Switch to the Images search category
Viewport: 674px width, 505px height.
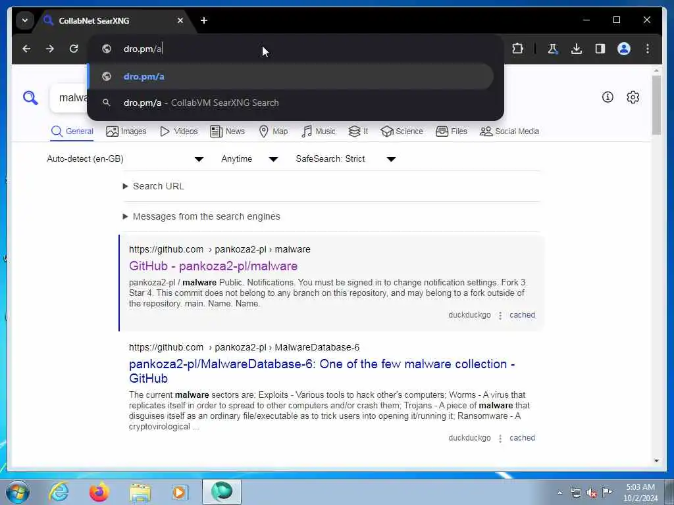(x=126, y=132)
